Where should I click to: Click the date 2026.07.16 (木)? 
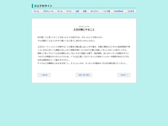click(84, 26)
